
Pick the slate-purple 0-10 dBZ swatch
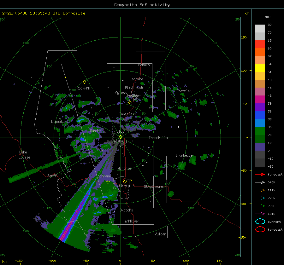tap(260, 147)
